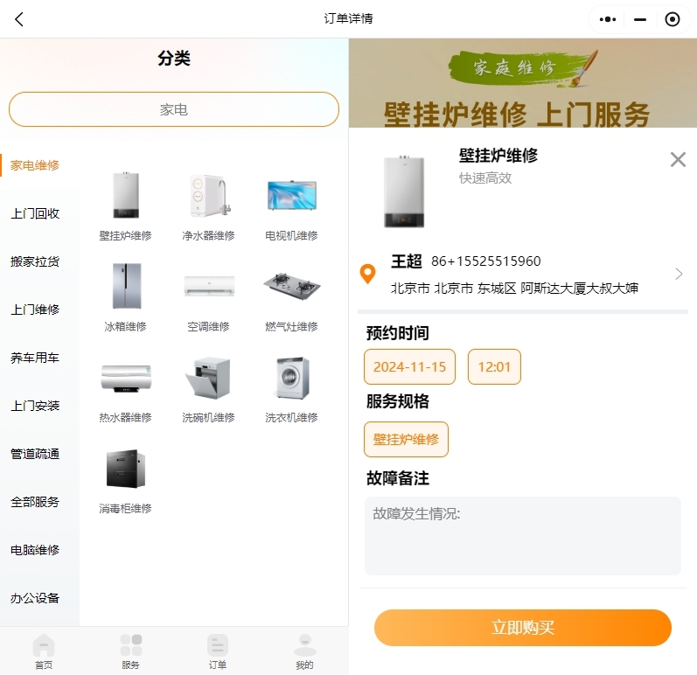Open the 12:01 time picker

tap(494, 367)
